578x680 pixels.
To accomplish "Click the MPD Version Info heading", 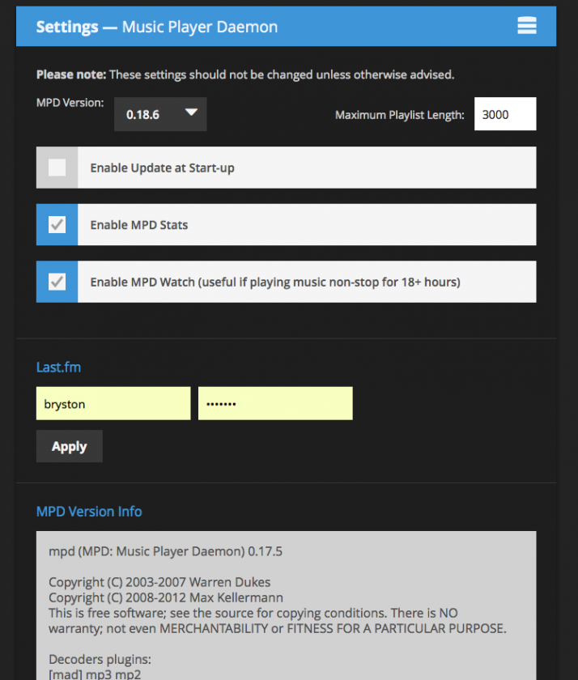I will (x=89, y=512).
